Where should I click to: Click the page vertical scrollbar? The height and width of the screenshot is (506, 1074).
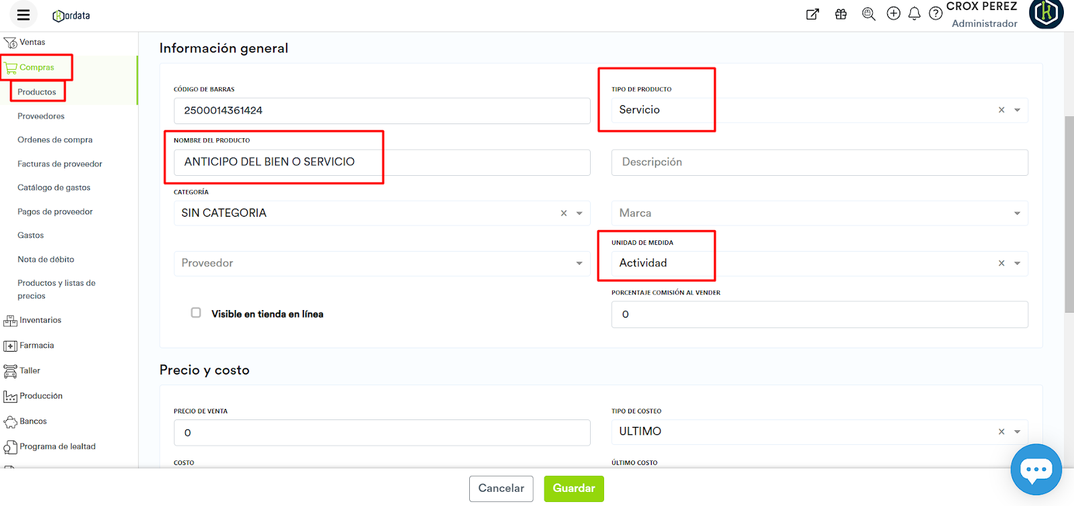click(x=1069, y=215)
